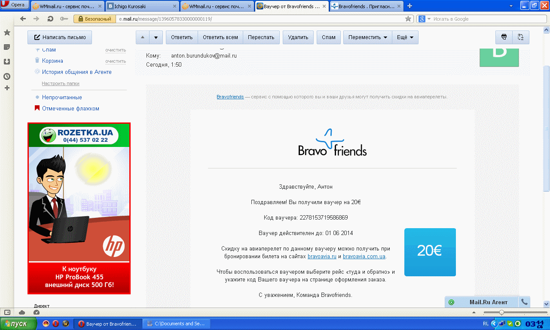Show 'Отмеченные флажком' messages
Viewport: 550px width, 330px height.
70,109
